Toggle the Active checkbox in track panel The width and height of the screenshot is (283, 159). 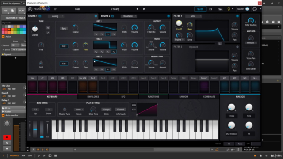point(3,36)
